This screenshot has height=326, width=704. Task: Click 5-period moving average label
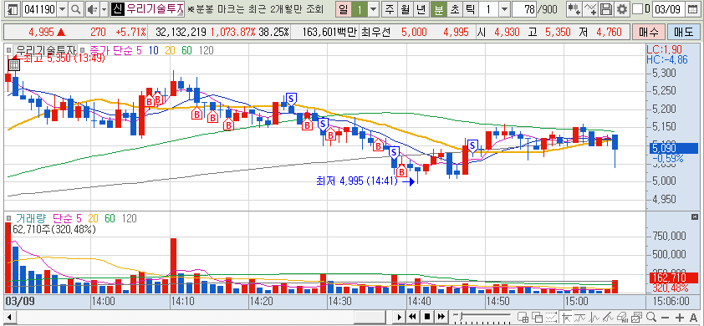(x=138, y=50)
